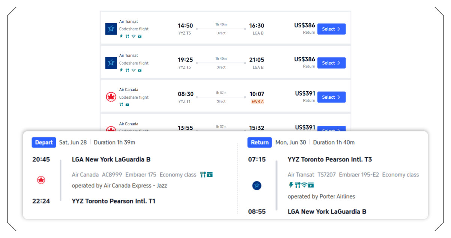Select the 08:30 Air Canada flight for US$391

(331, 97)
